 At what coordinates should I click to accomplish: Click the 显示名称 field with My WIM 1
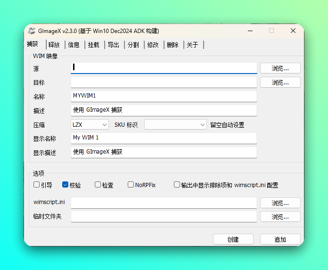coord(164,138)
